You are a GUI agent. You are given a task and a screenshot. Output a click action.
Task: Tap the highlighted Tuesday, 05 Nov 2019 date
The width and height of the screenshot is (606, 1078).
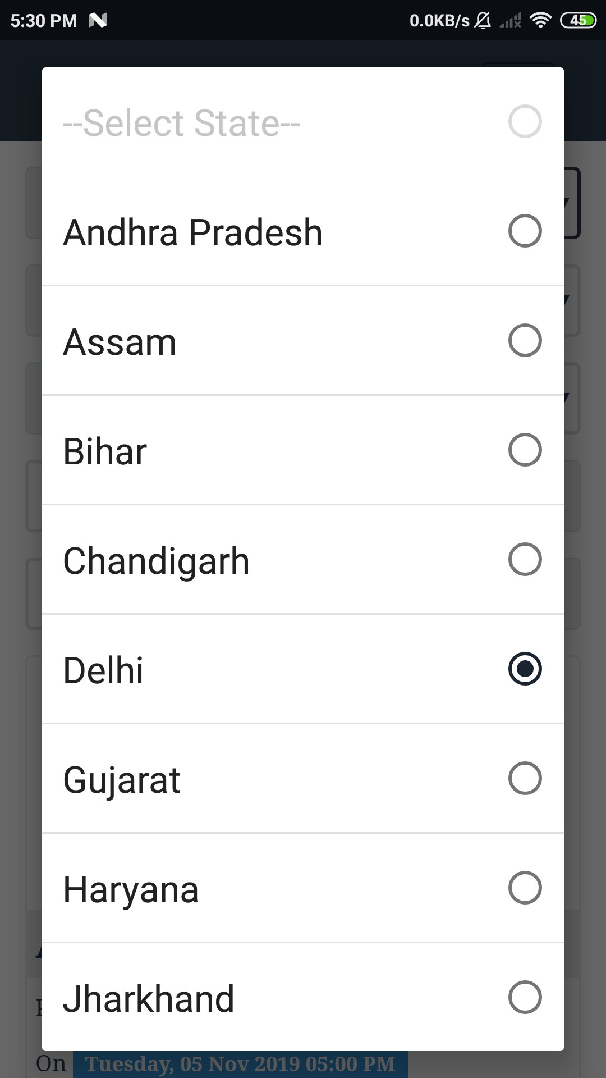point(240,1064)
